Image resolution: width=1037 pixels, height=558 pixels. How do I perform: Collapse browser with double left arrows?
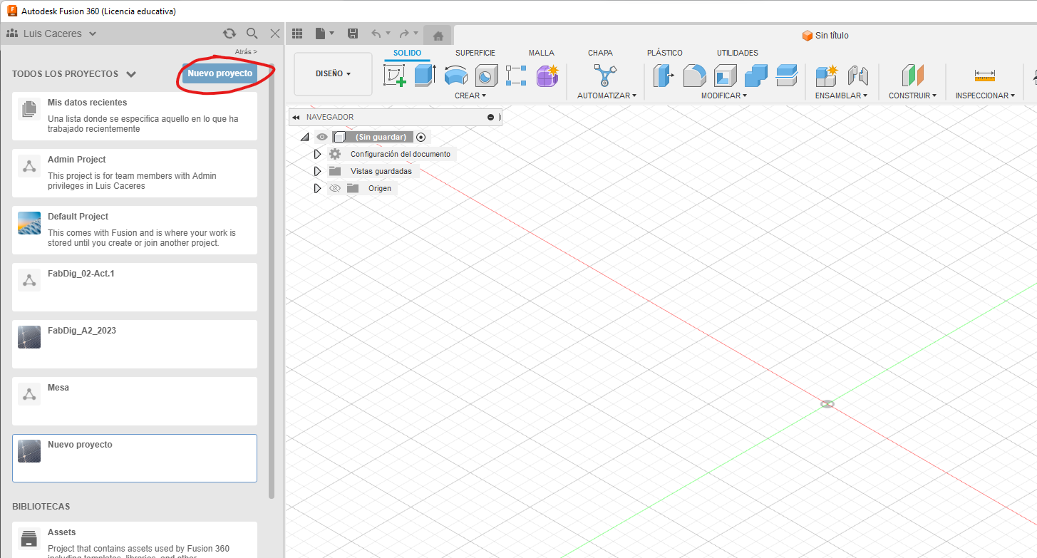point(296,117)
